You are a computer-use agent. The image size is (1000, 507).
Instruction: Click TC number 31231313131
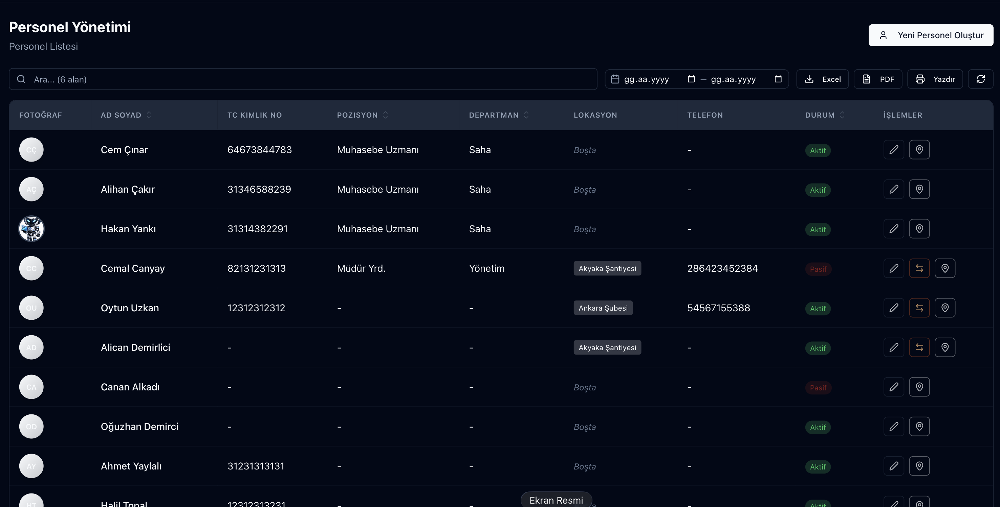tap(256, 466)
